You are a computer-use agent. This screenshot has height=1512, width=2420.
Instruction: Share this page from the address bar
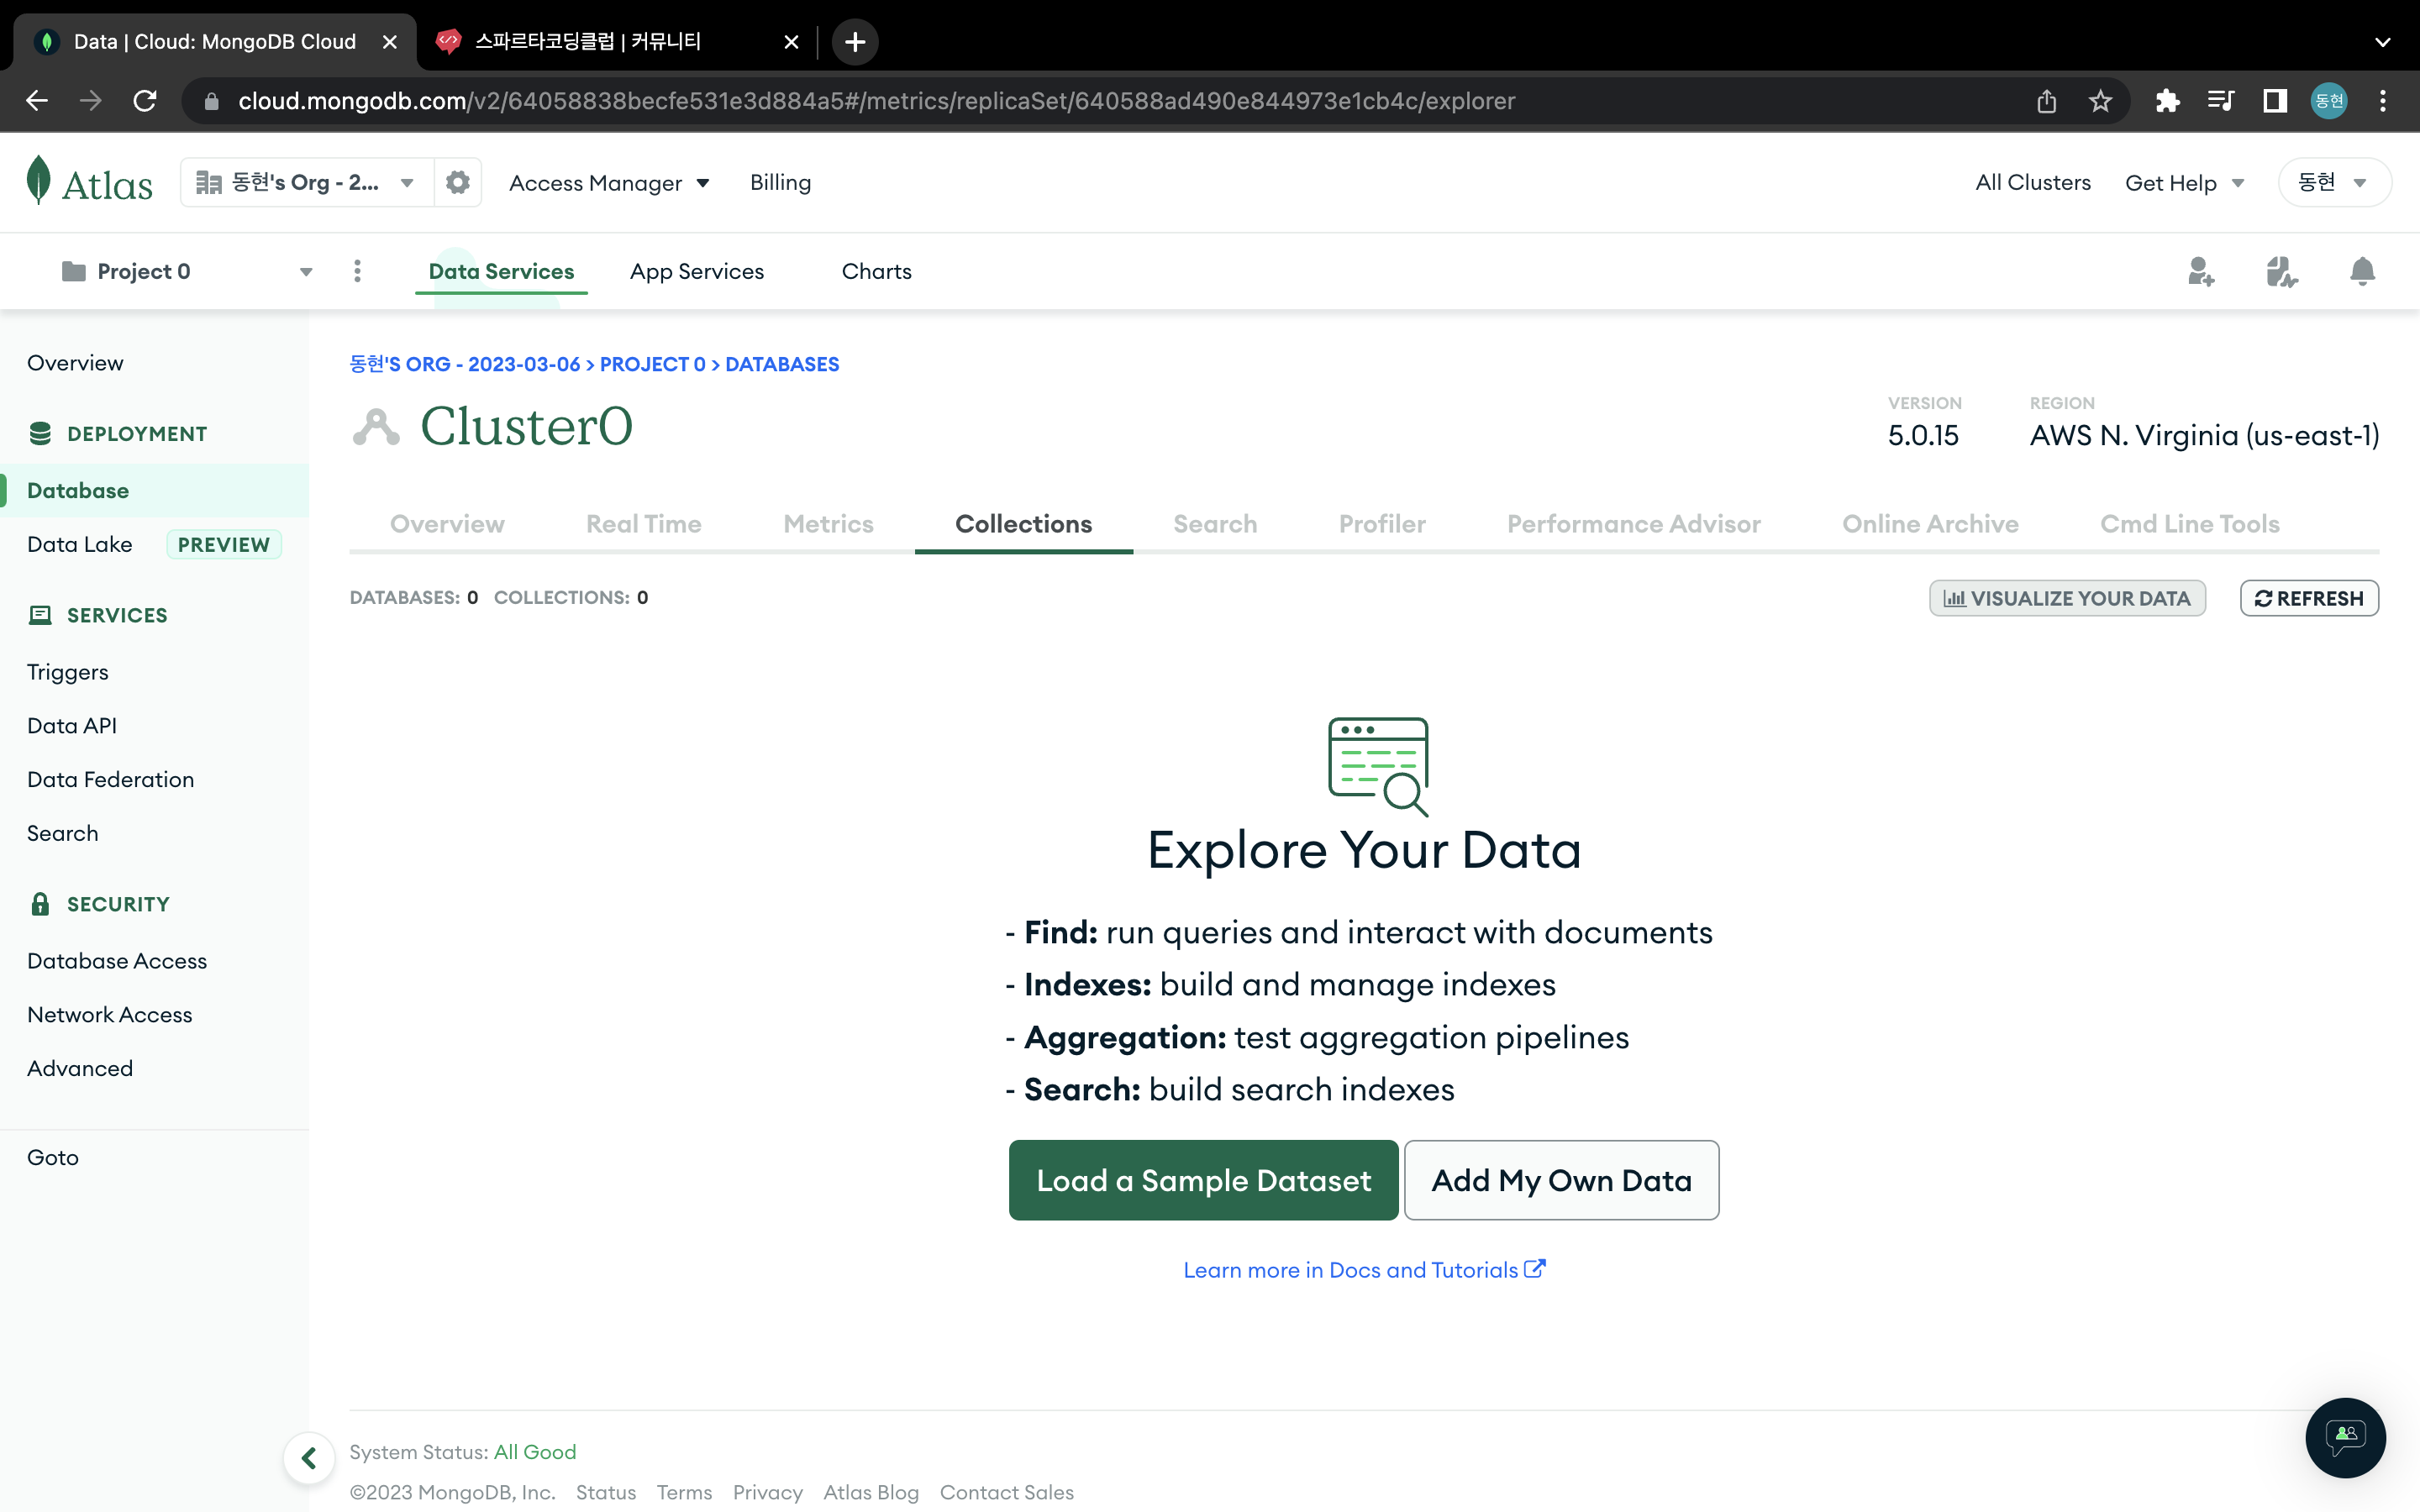coord(2046,101)
